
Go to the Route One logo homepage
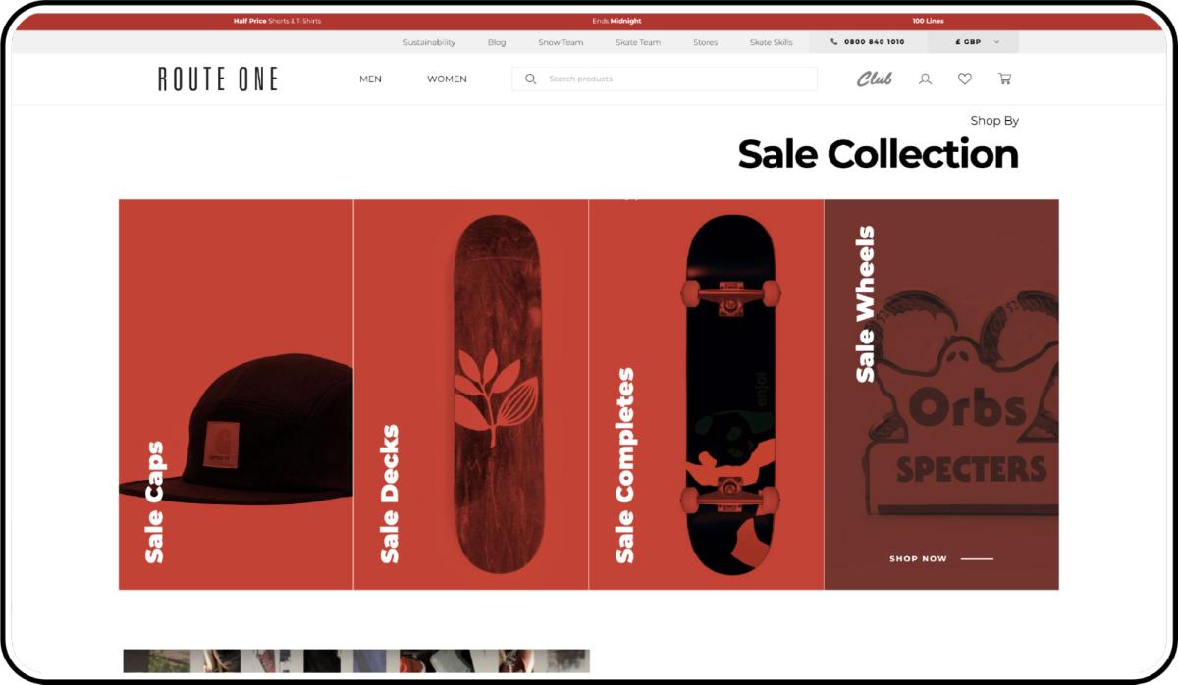(x=218, y=79)
